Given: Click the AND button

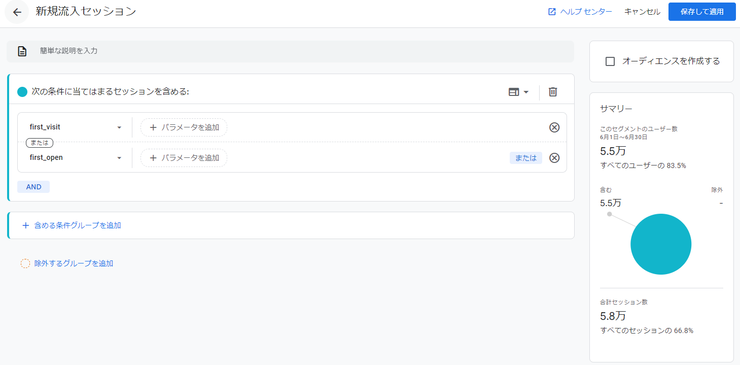Looking at the screenshot, I should coord(33,187).
